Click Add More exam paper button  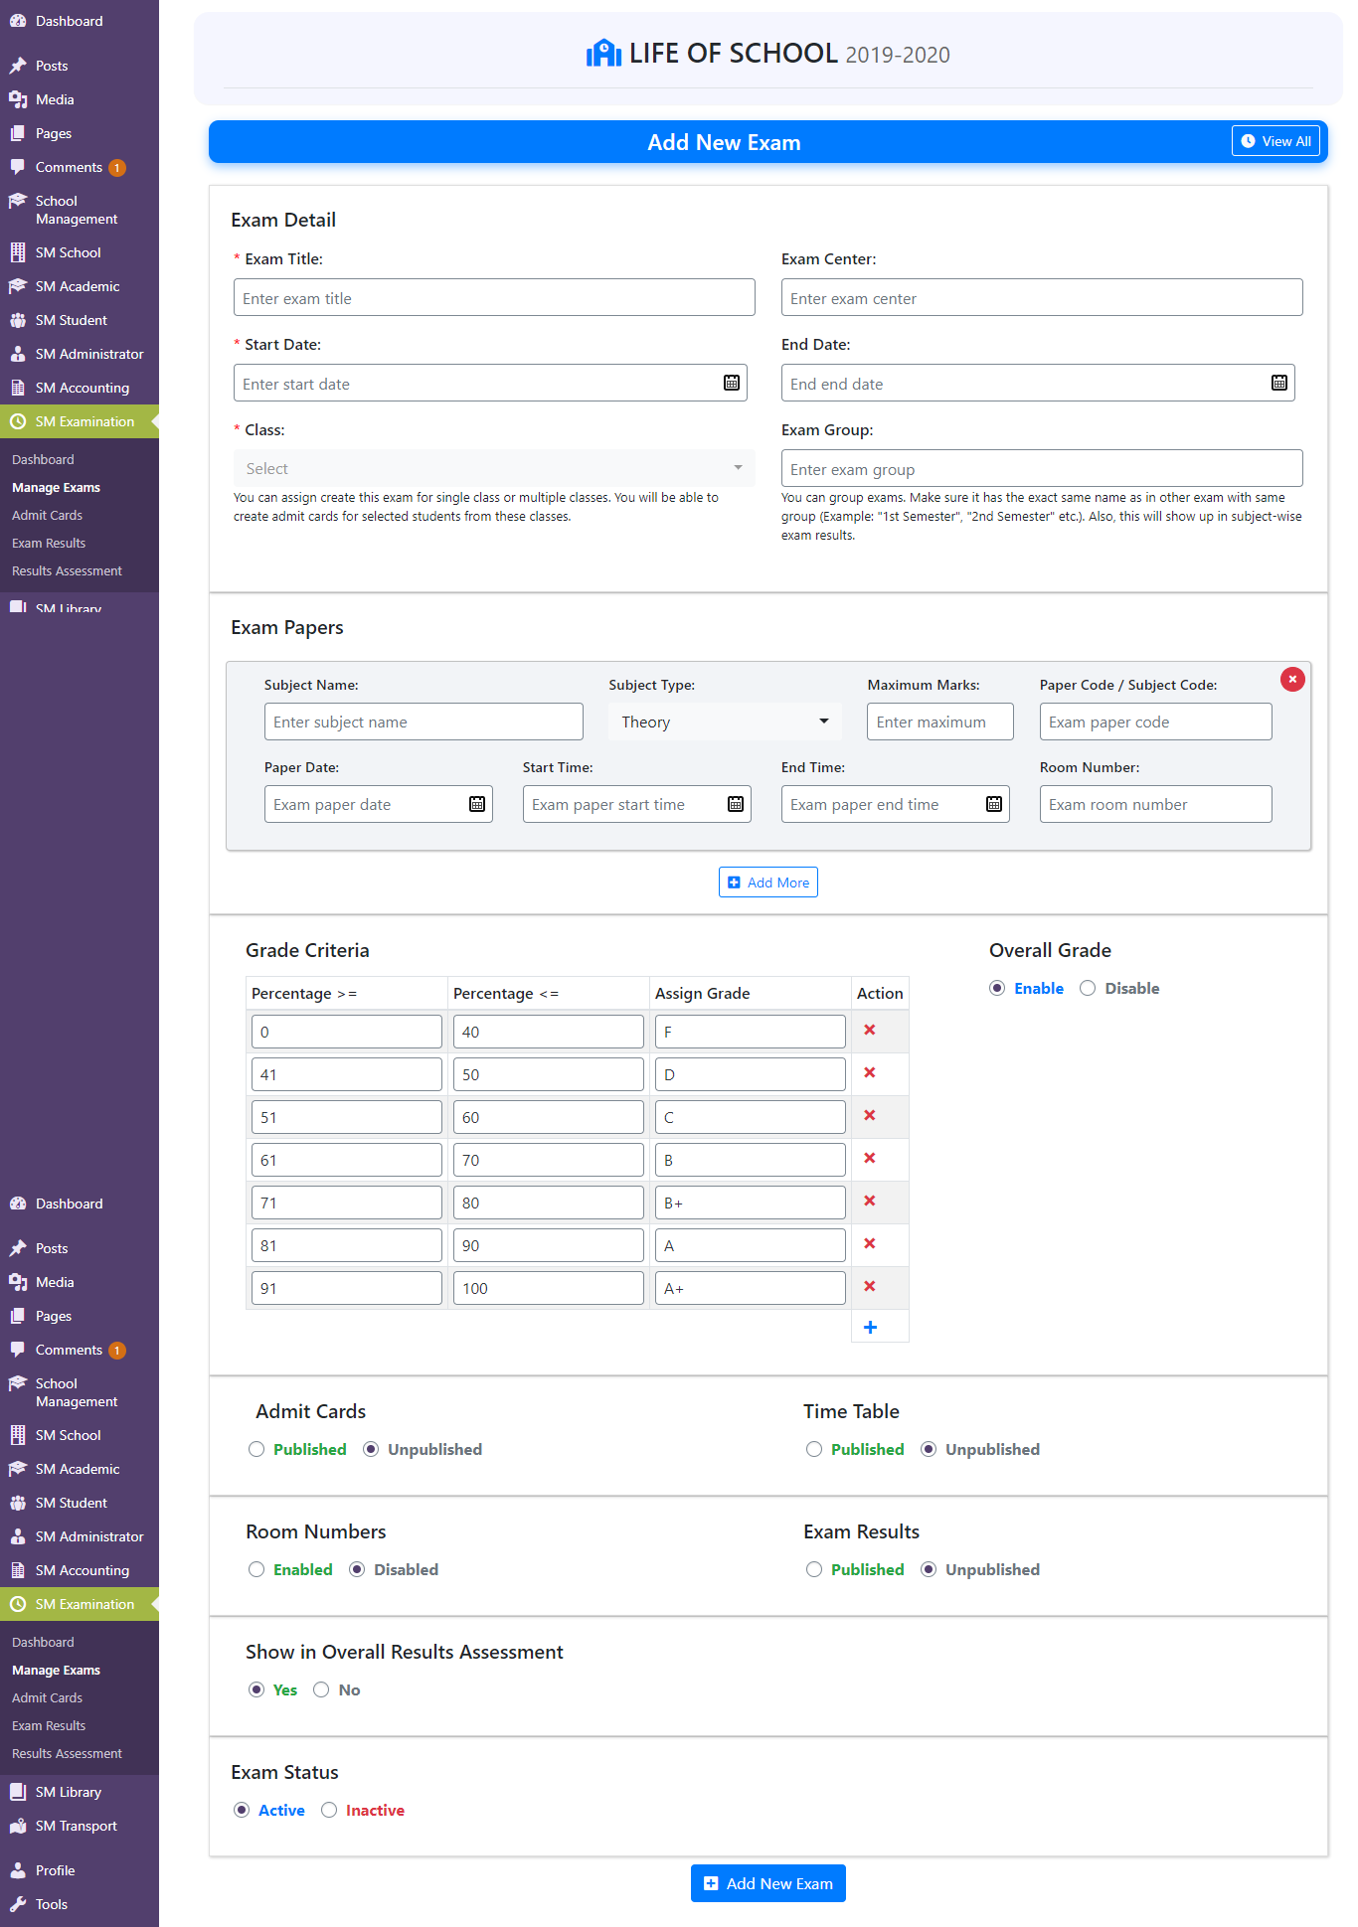[x=768, y=883]
